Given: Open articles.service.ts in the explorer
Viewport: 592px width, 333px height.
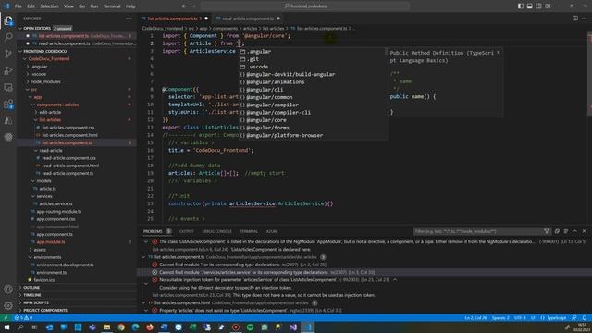Looking at the screenshot, I should point(55,203).
